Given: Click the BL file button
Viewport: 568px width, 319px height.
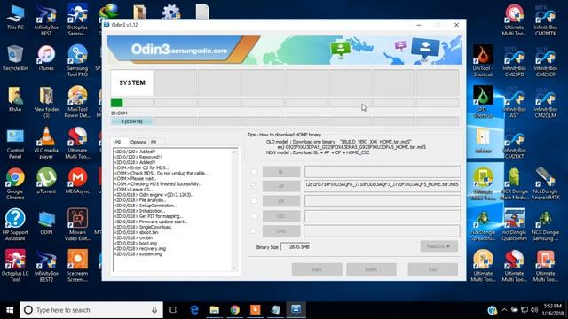Looking at the screenshot, I should 281,172.
